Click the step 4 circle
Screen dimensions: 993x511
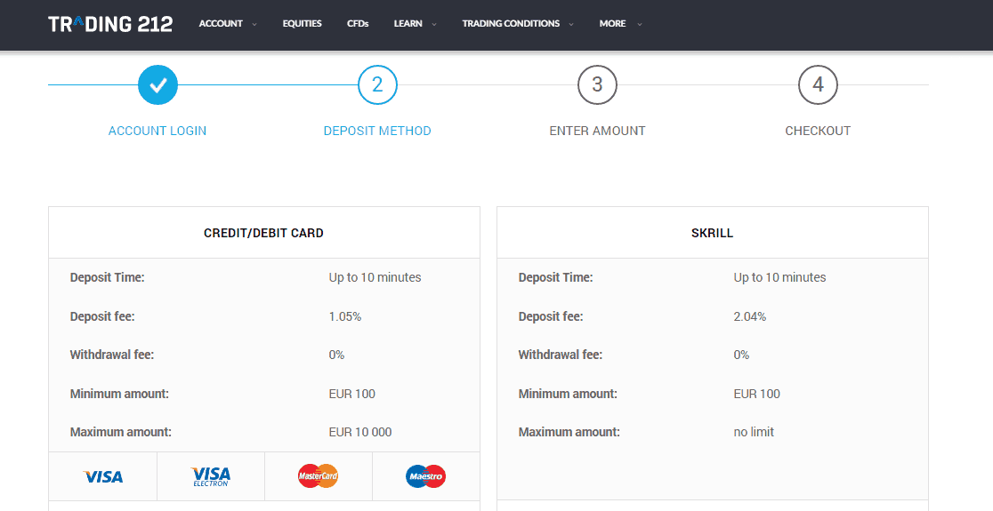tap(818, 85)
